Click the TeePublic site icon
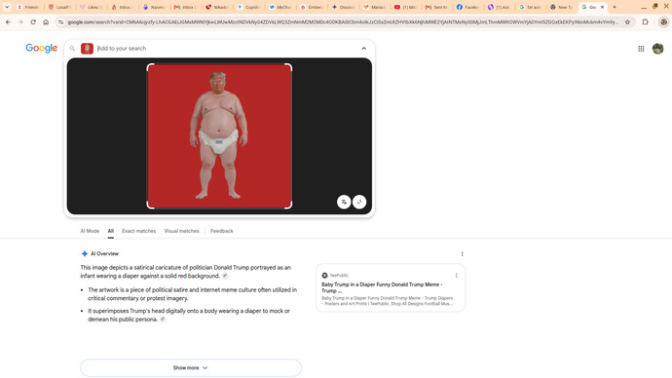The width and height of the screenshot is (672, 378). 324,275
